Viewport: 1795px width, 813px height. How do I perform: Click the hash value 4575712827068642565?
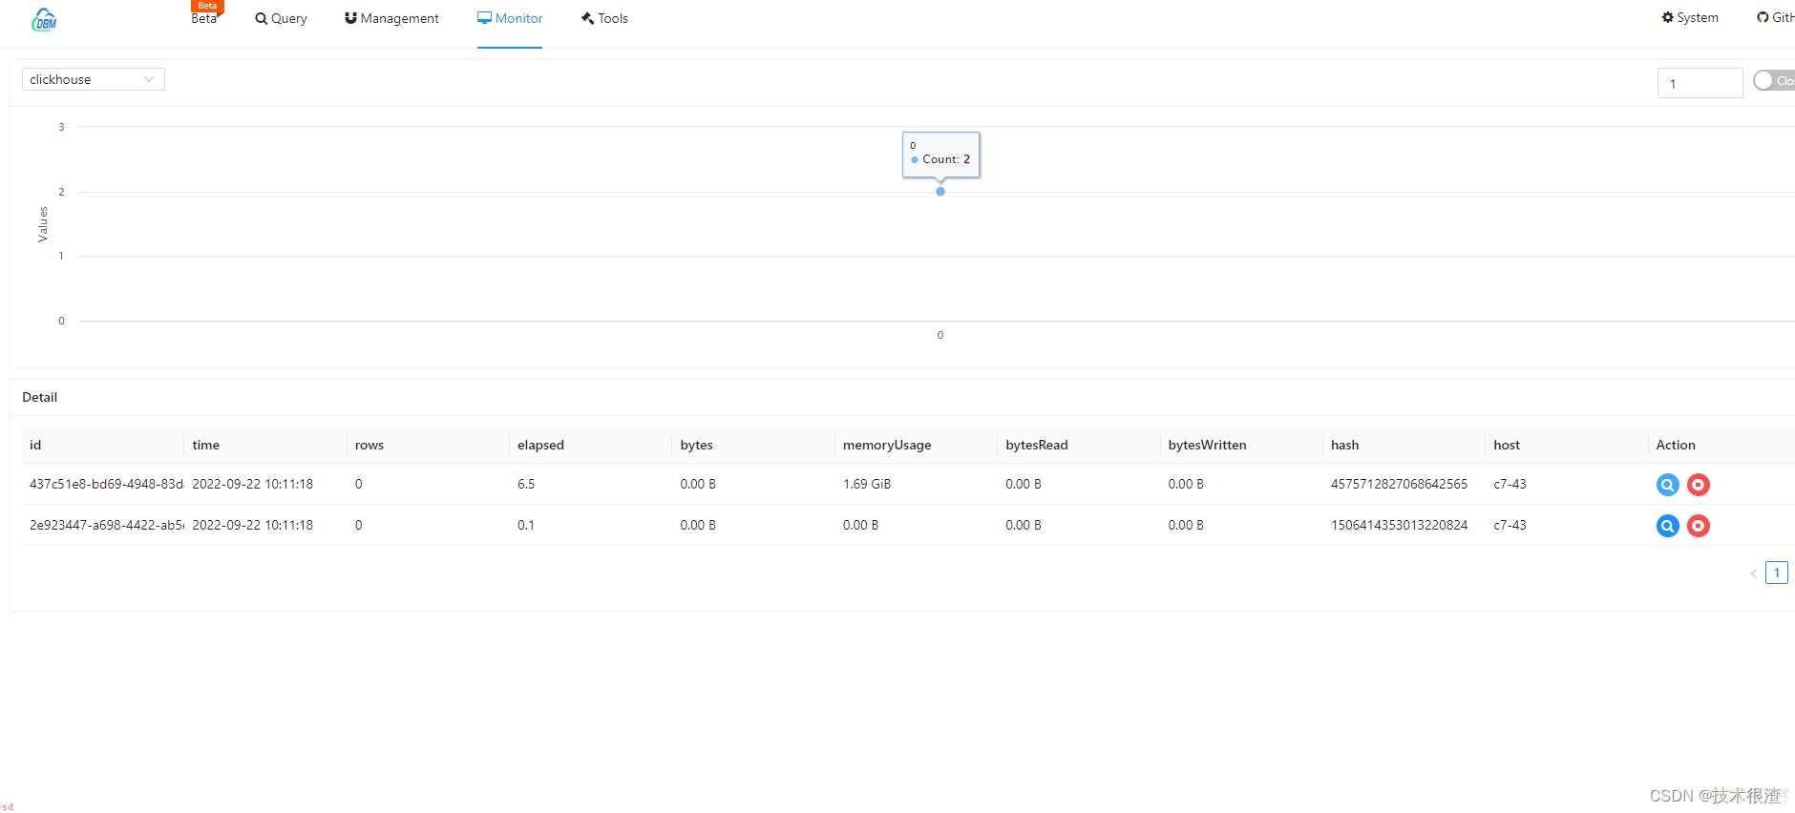[1399, 484]
